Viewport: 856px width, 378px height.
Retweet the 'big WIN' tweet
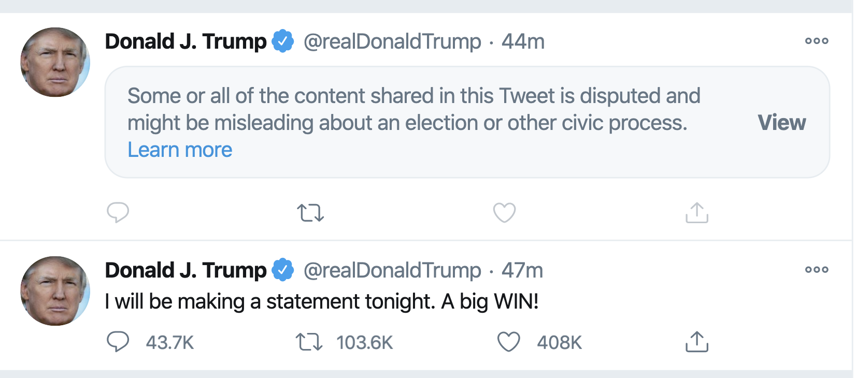(309, 342)
